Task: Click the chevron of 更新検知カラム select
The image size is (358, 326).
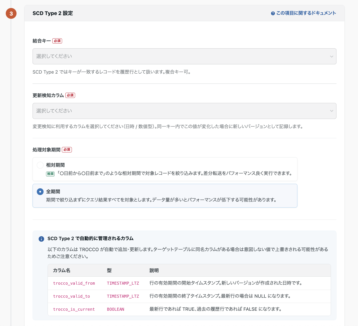Action: tap(331, 111)
